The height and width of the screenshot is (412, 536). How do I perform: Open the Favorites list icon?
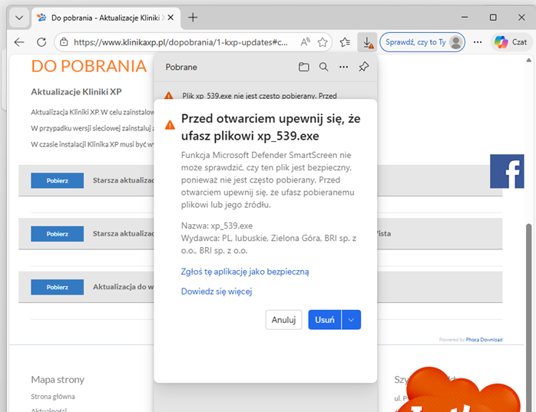(x=346, y=42)
